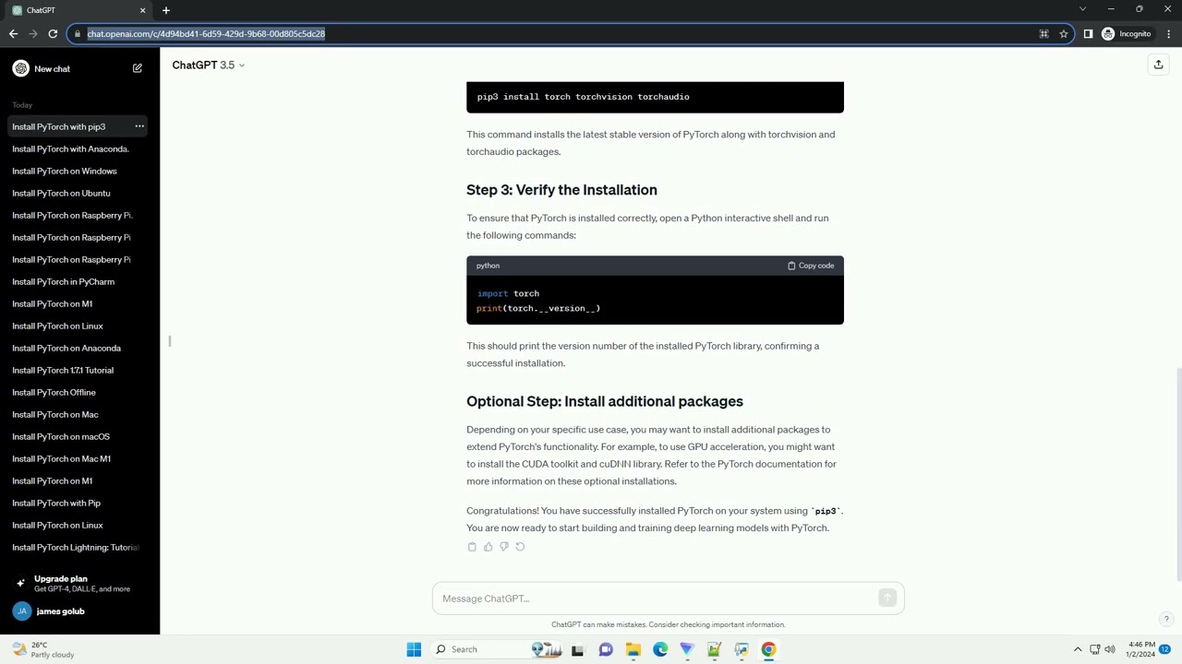
Task: Open the ChatGPT 3.5 model dropdown
Action: [x=209, y=65]
